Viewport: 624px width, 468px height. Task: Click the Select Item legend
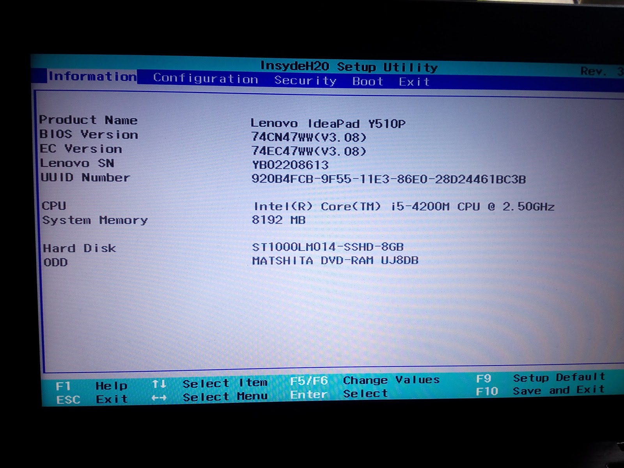(225, 383)
